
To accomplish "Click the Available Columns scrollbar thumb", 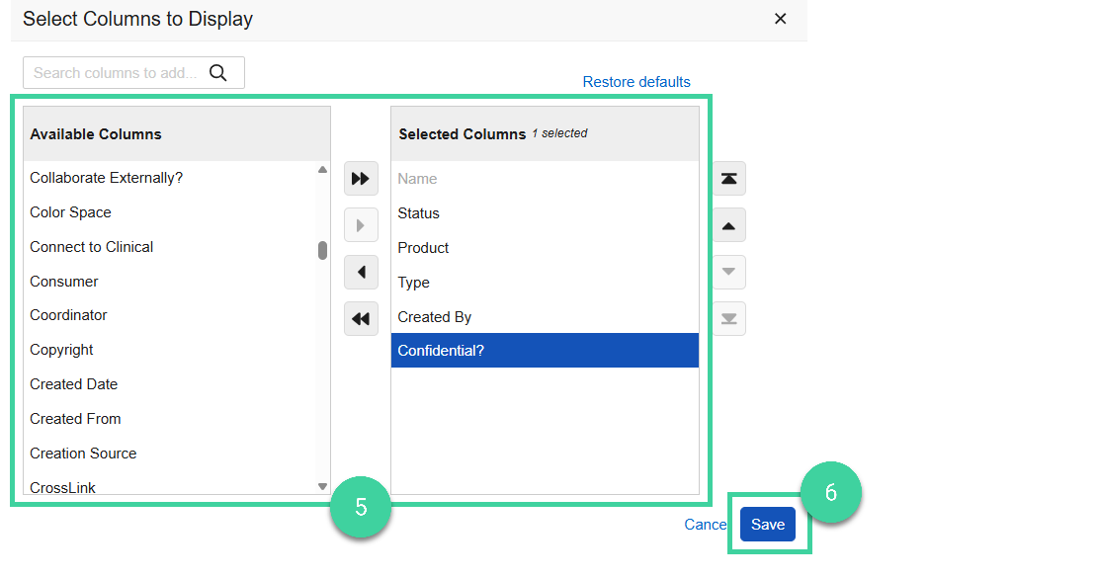I will (x=322, y=251).
